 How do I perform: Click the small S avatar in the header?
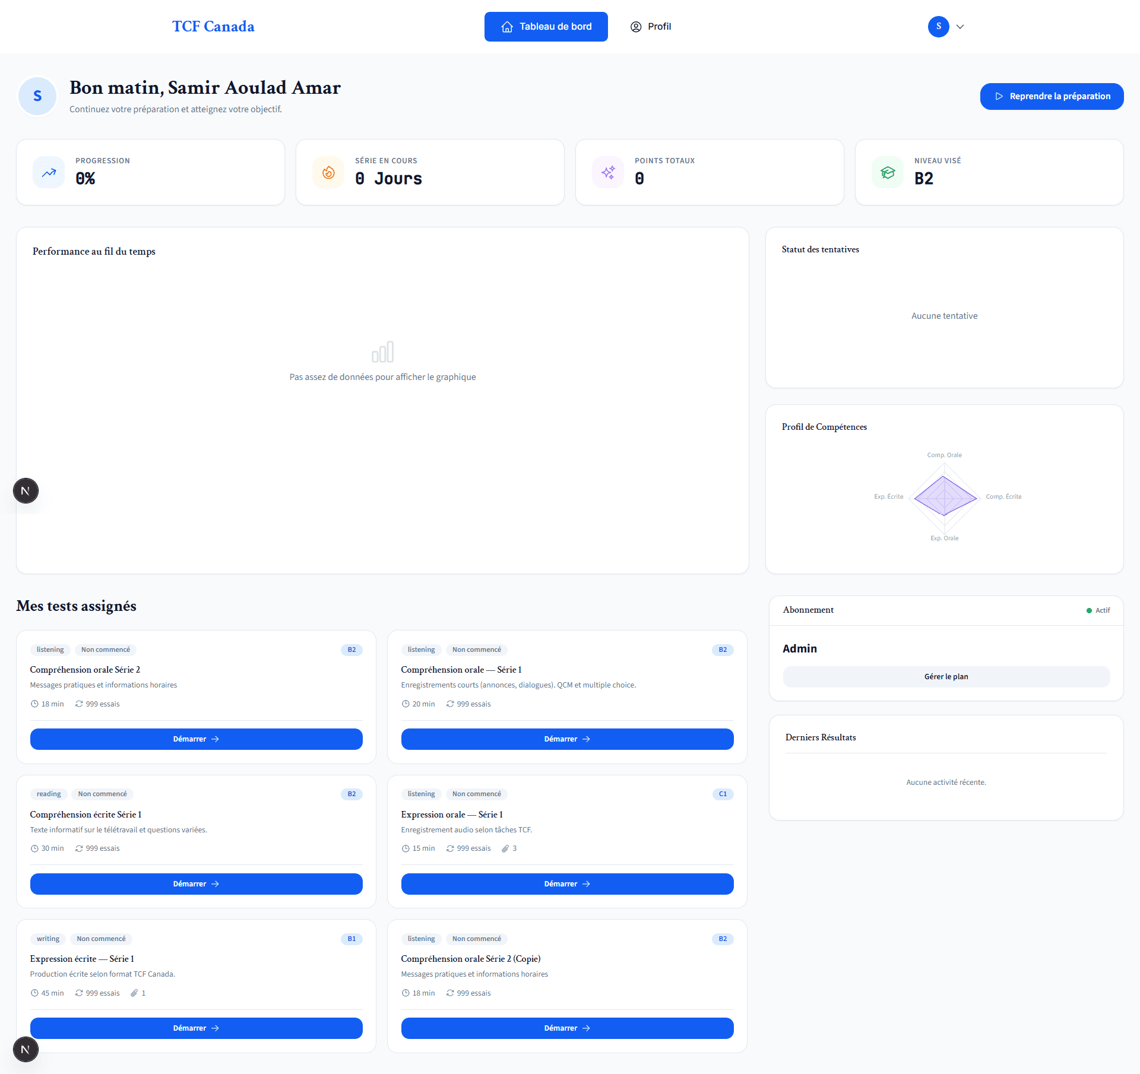point(939,27)
